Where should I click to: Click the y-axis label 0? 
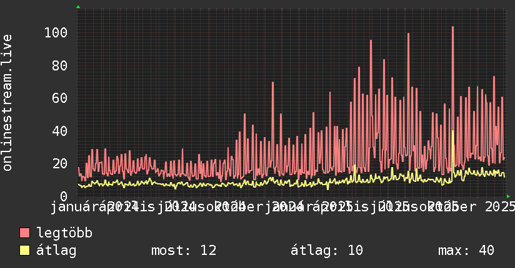coord(64,196)
